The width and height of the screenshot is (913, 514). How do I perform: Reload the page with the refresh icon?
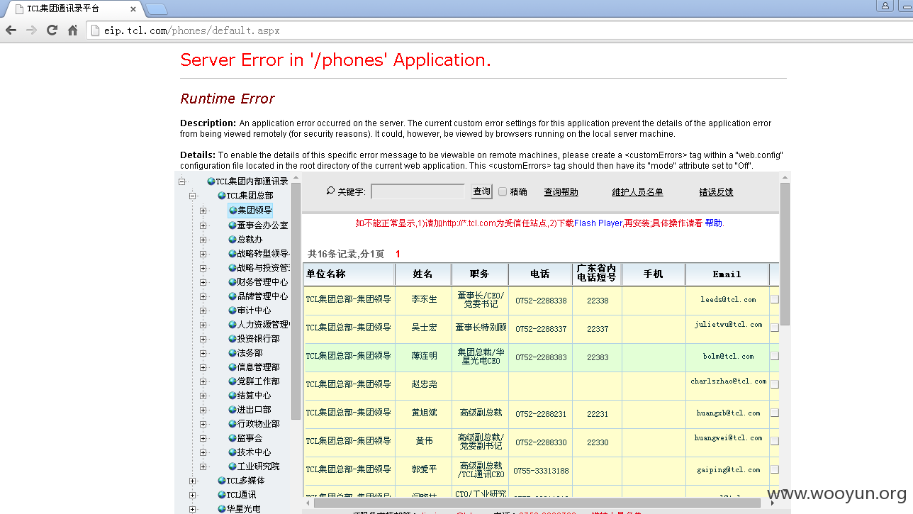pyautogui.click(x=52, y=30)
